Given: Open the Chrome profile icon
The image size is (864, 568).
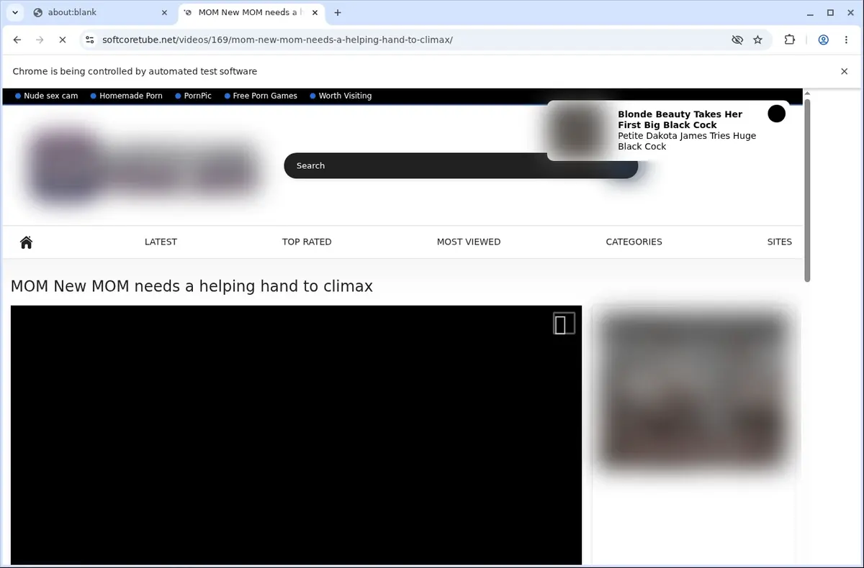Looking at the screenshot, I should tap(824, 40).
